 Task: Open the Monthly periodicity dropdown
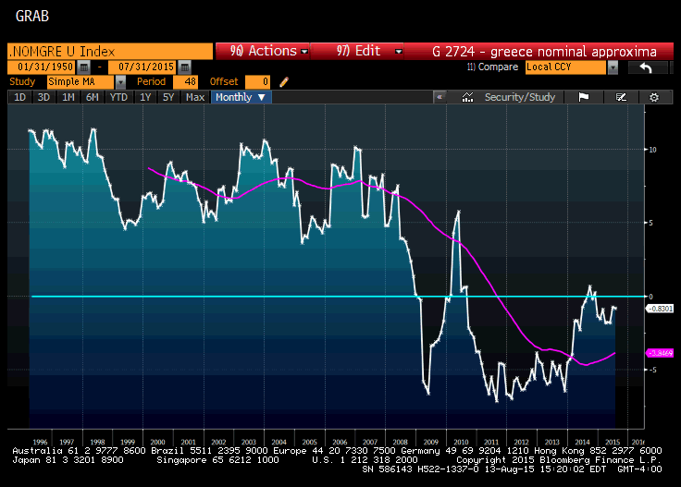(241, 97)
